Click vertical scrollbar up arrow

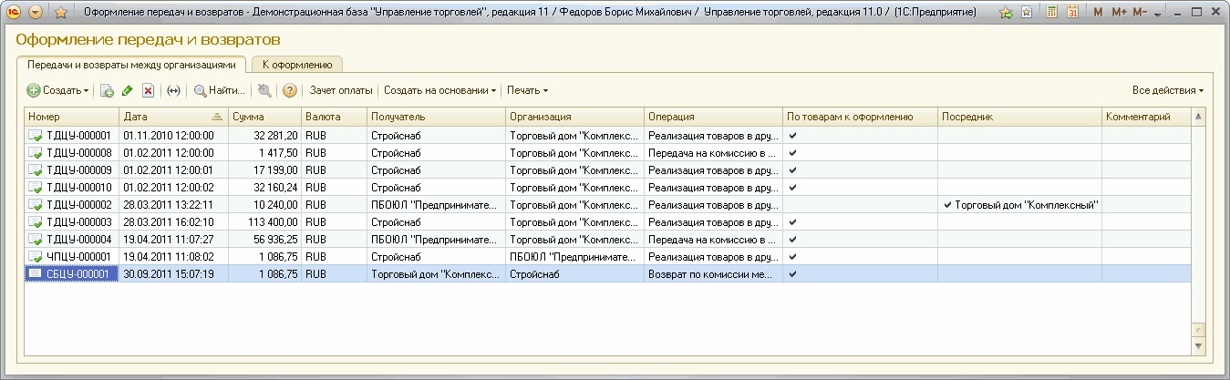tap(1198, 117)
